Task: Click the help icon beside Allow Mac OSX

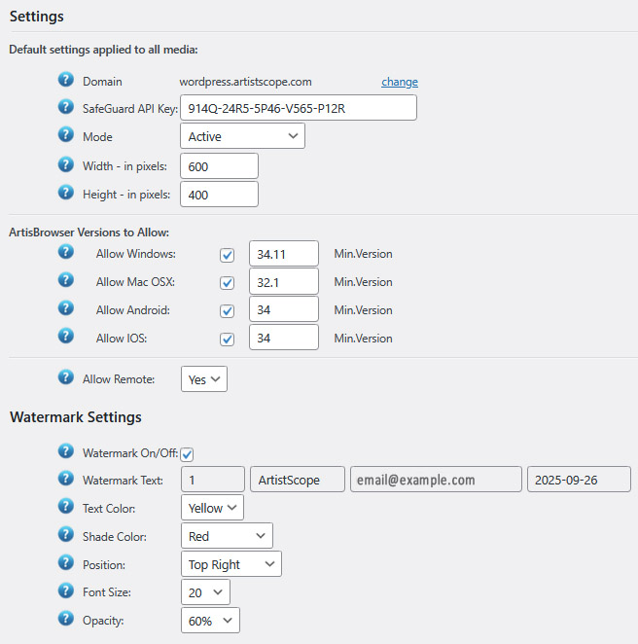Action: click(66, 280)
